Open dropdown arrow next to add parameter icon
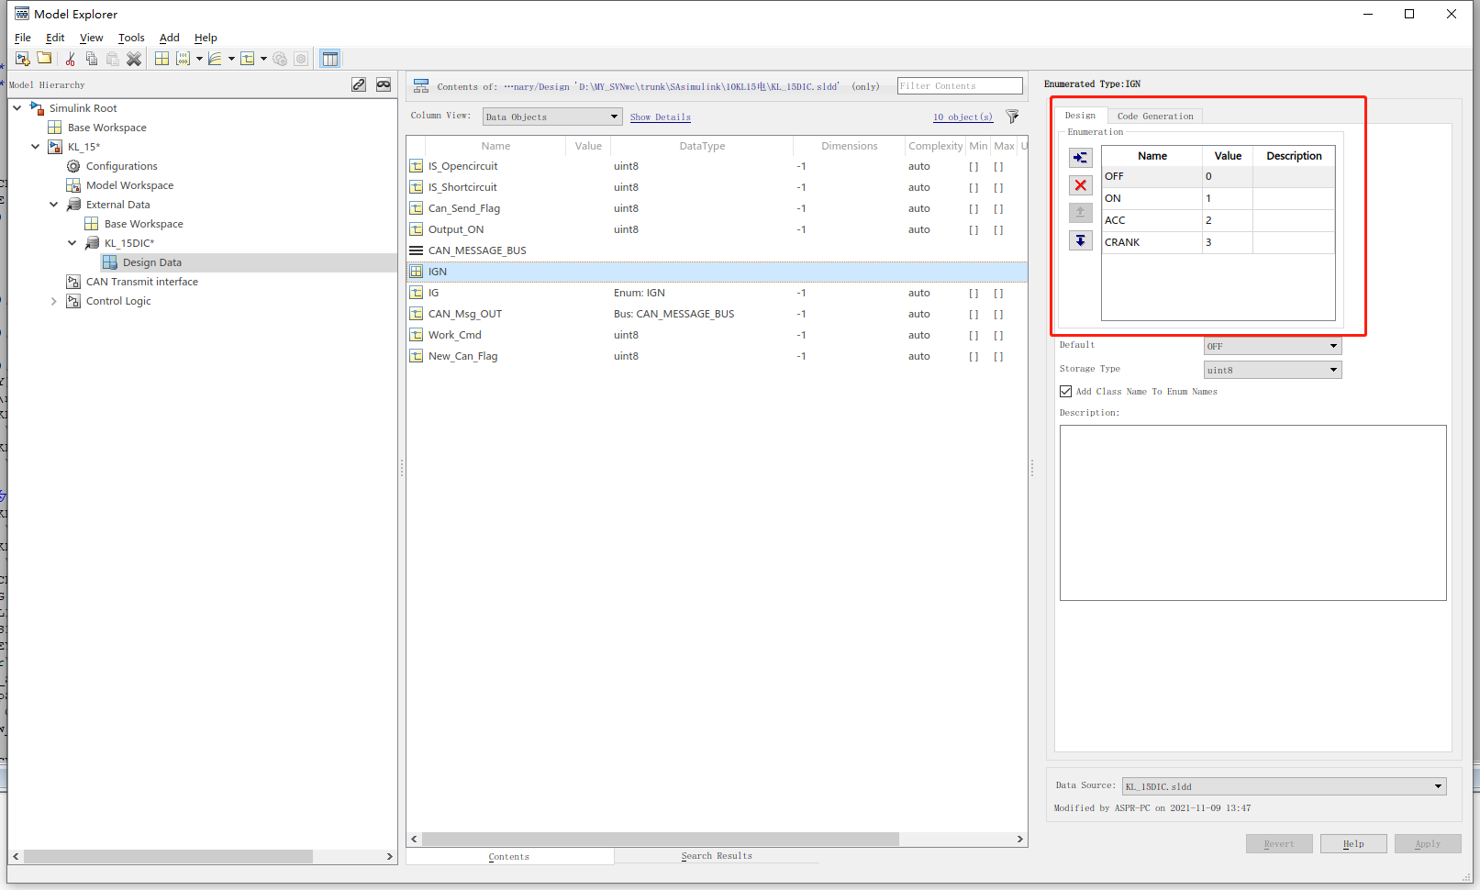Screen dimensions: 1480x890 point(199,59)
